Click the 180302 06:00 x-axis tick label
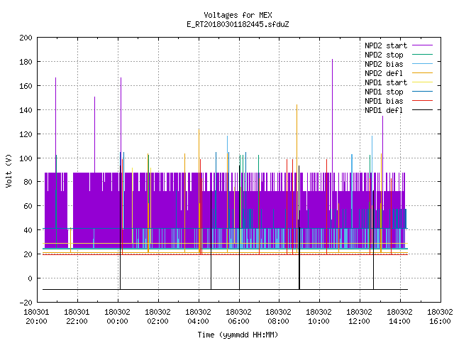The image size is (454, 341). [x=238, y=316]
